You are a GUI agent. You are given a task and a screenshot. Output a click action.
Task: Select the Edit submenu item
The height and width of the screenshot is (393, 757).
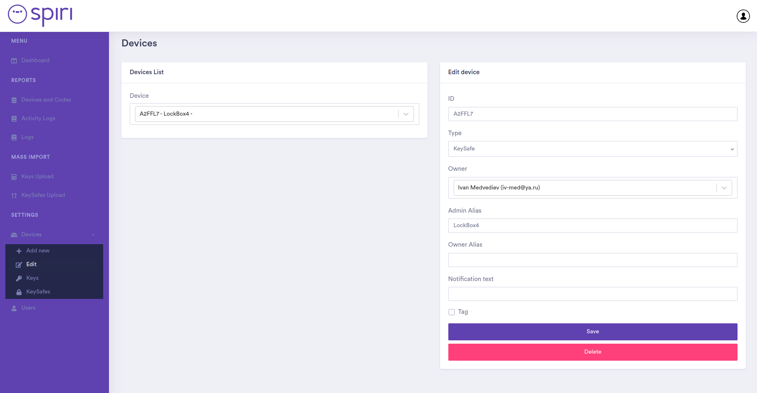click(31, 264)
